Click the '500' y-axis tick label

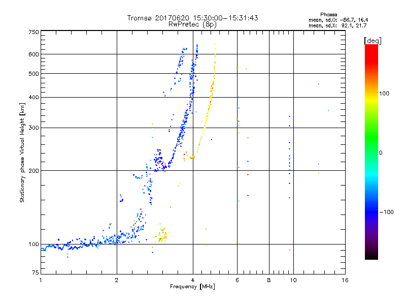[33, 74]
